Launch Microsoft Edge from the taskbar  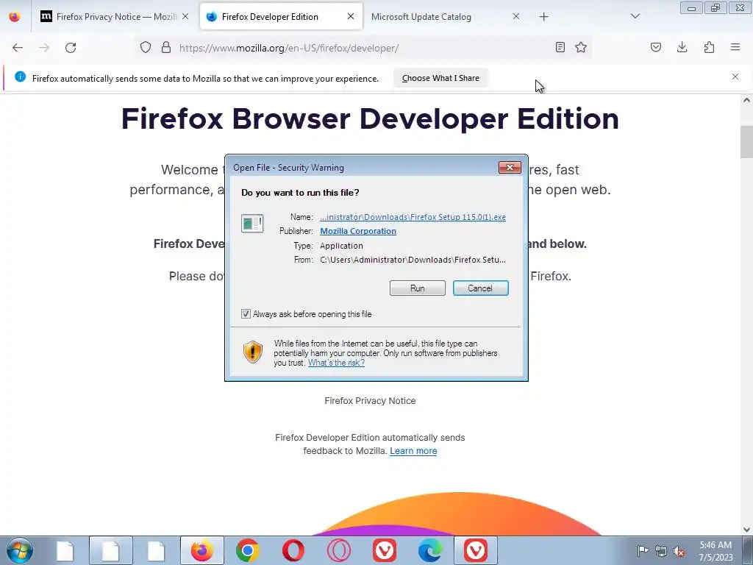point(430,550)
